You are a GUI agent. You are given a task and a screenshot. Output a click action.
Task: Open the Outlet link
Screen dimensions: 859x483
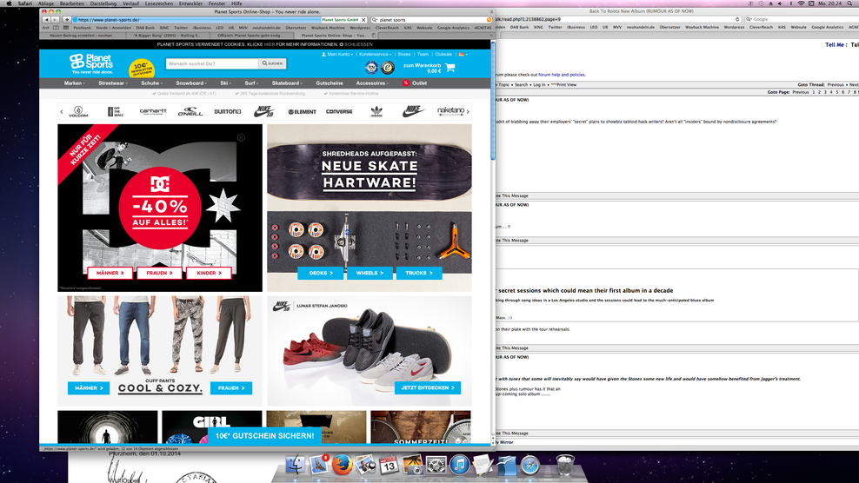415,83
